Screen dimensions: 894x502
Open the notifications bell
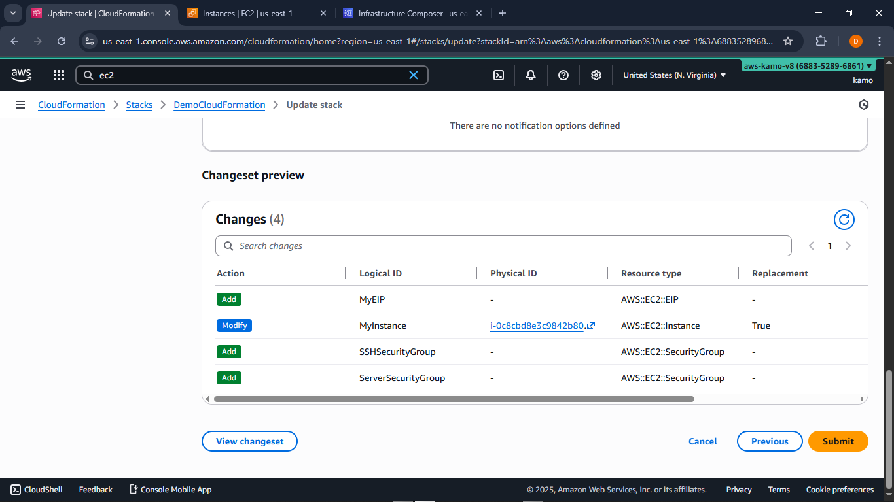pyautogui.click(x=531, y=75)
